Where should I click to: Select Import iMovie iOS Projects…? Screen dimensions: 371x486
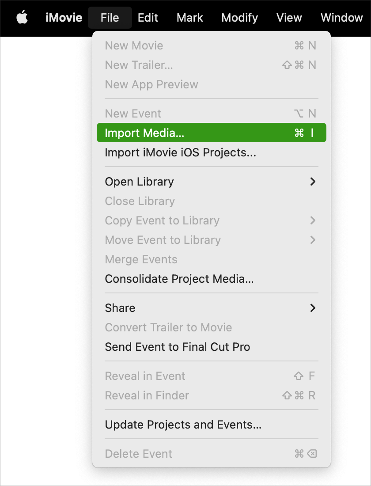pos(212,152)
